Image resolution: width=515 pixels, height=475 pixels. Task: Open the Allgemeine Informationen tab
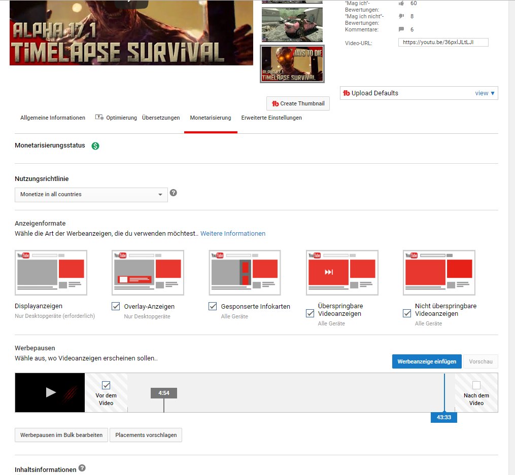point(53,118)
